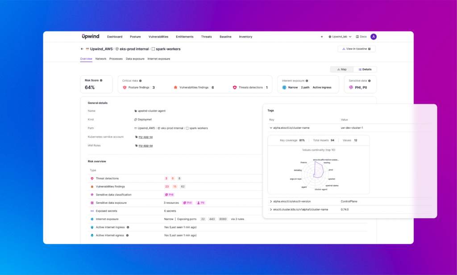The image size is (457, 275).
Task: Click the 64% risk score value
Action: (90, 88)
